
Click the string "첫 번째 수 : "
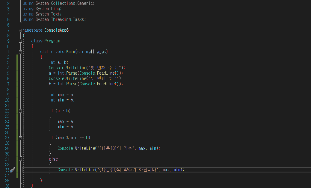click(105, 68)
